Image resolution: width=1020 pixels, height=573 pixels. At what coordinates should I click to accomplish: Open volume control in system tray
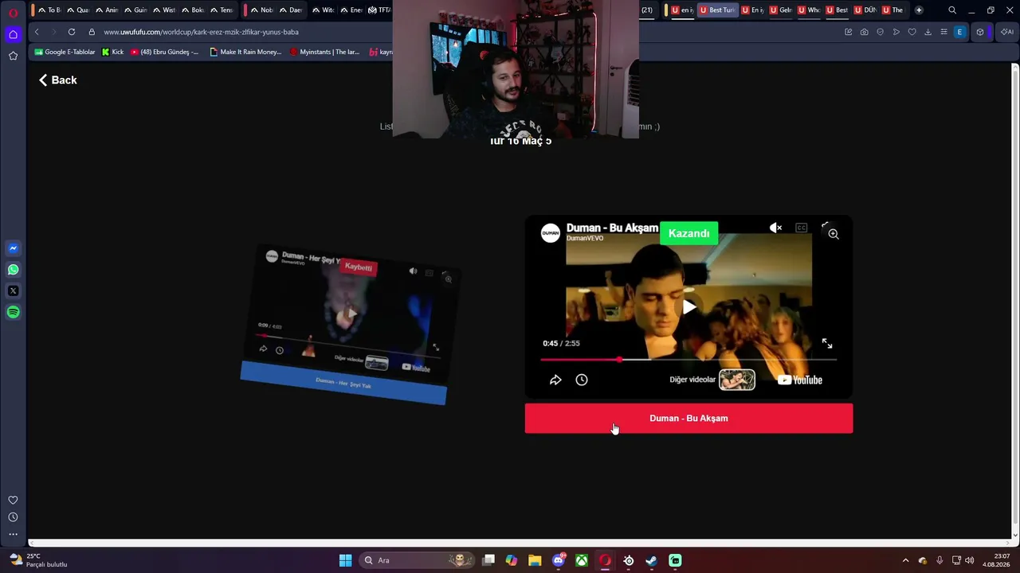(x=970, y=560)
